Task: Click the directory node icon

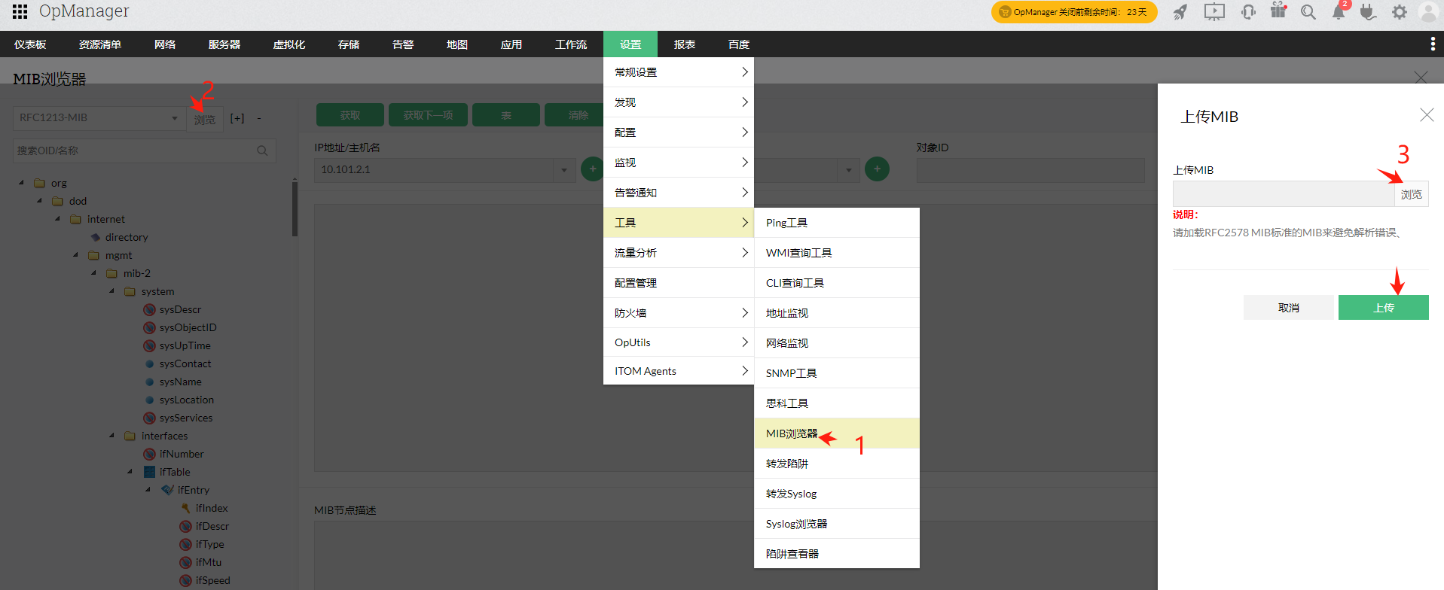Action: coord(96,237)
